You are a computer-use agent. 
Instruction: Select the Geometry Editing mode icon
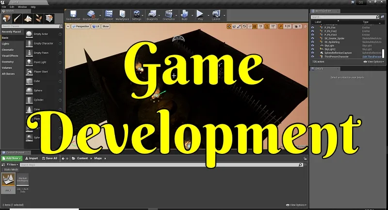[x=49, y=18]
